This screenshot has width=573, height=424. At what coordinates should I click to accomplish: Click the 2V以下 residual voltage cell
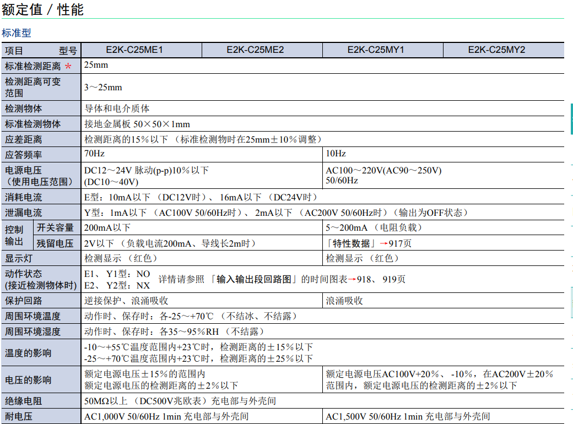(170, 243)
